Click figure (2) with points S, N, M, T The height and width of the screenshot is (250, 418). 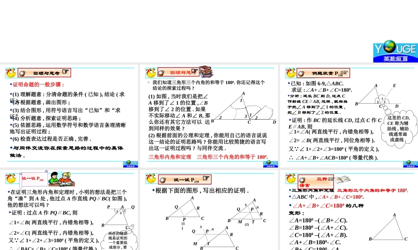click(247, 212)
